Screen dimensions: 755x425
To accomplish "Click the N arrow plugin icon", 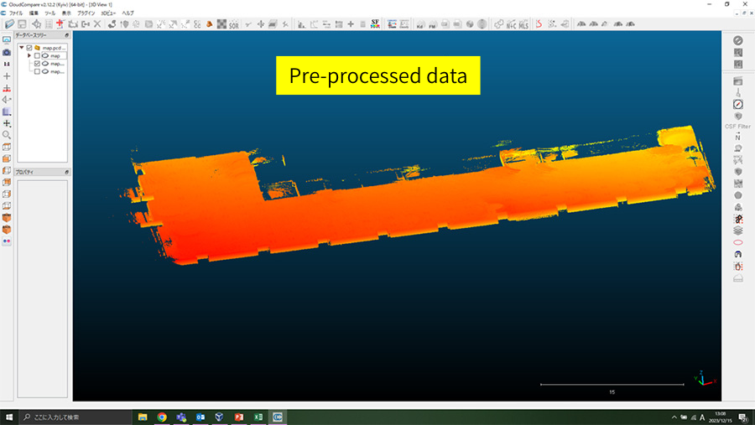I will click(x=737, y=137).
